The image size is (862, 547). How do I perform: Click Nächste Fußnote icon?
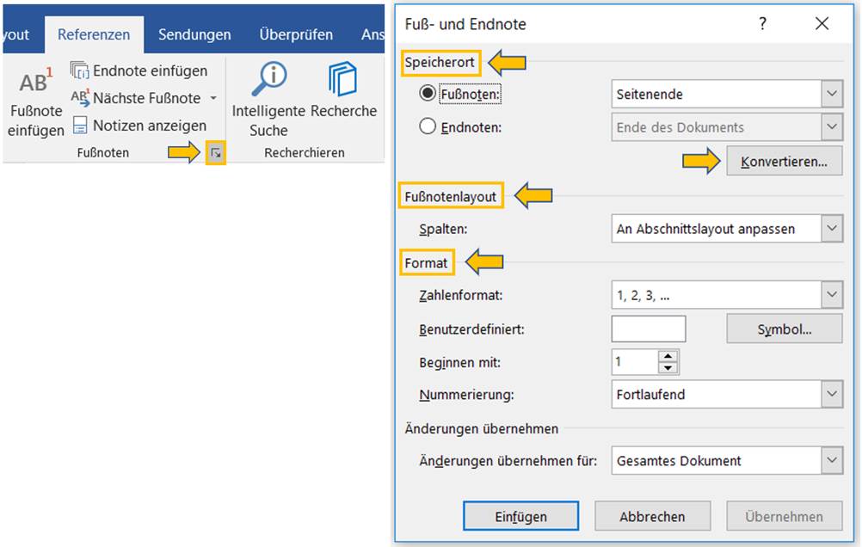coord(79,98)
